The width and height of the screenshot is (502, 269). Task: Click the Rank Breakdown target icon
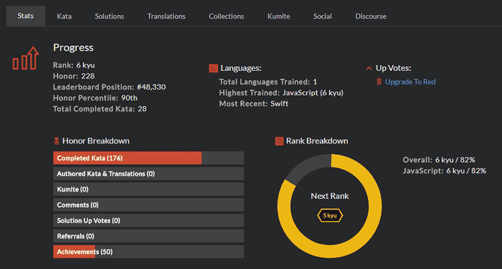point(279,141)
